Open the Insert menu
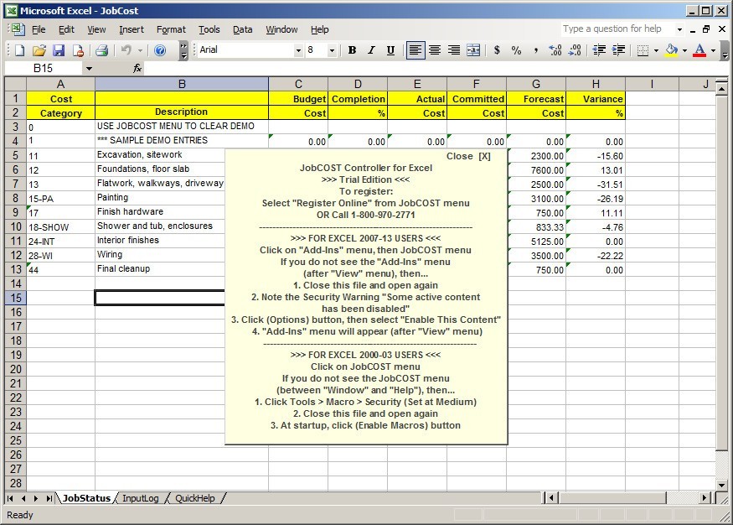The image size is (733, 525). 132,29
